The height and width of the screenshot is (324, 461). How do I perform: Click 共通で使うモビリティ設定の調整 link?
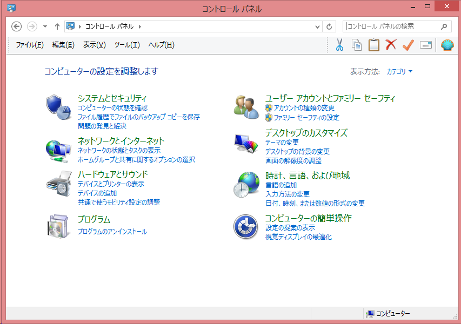(119, 202)
